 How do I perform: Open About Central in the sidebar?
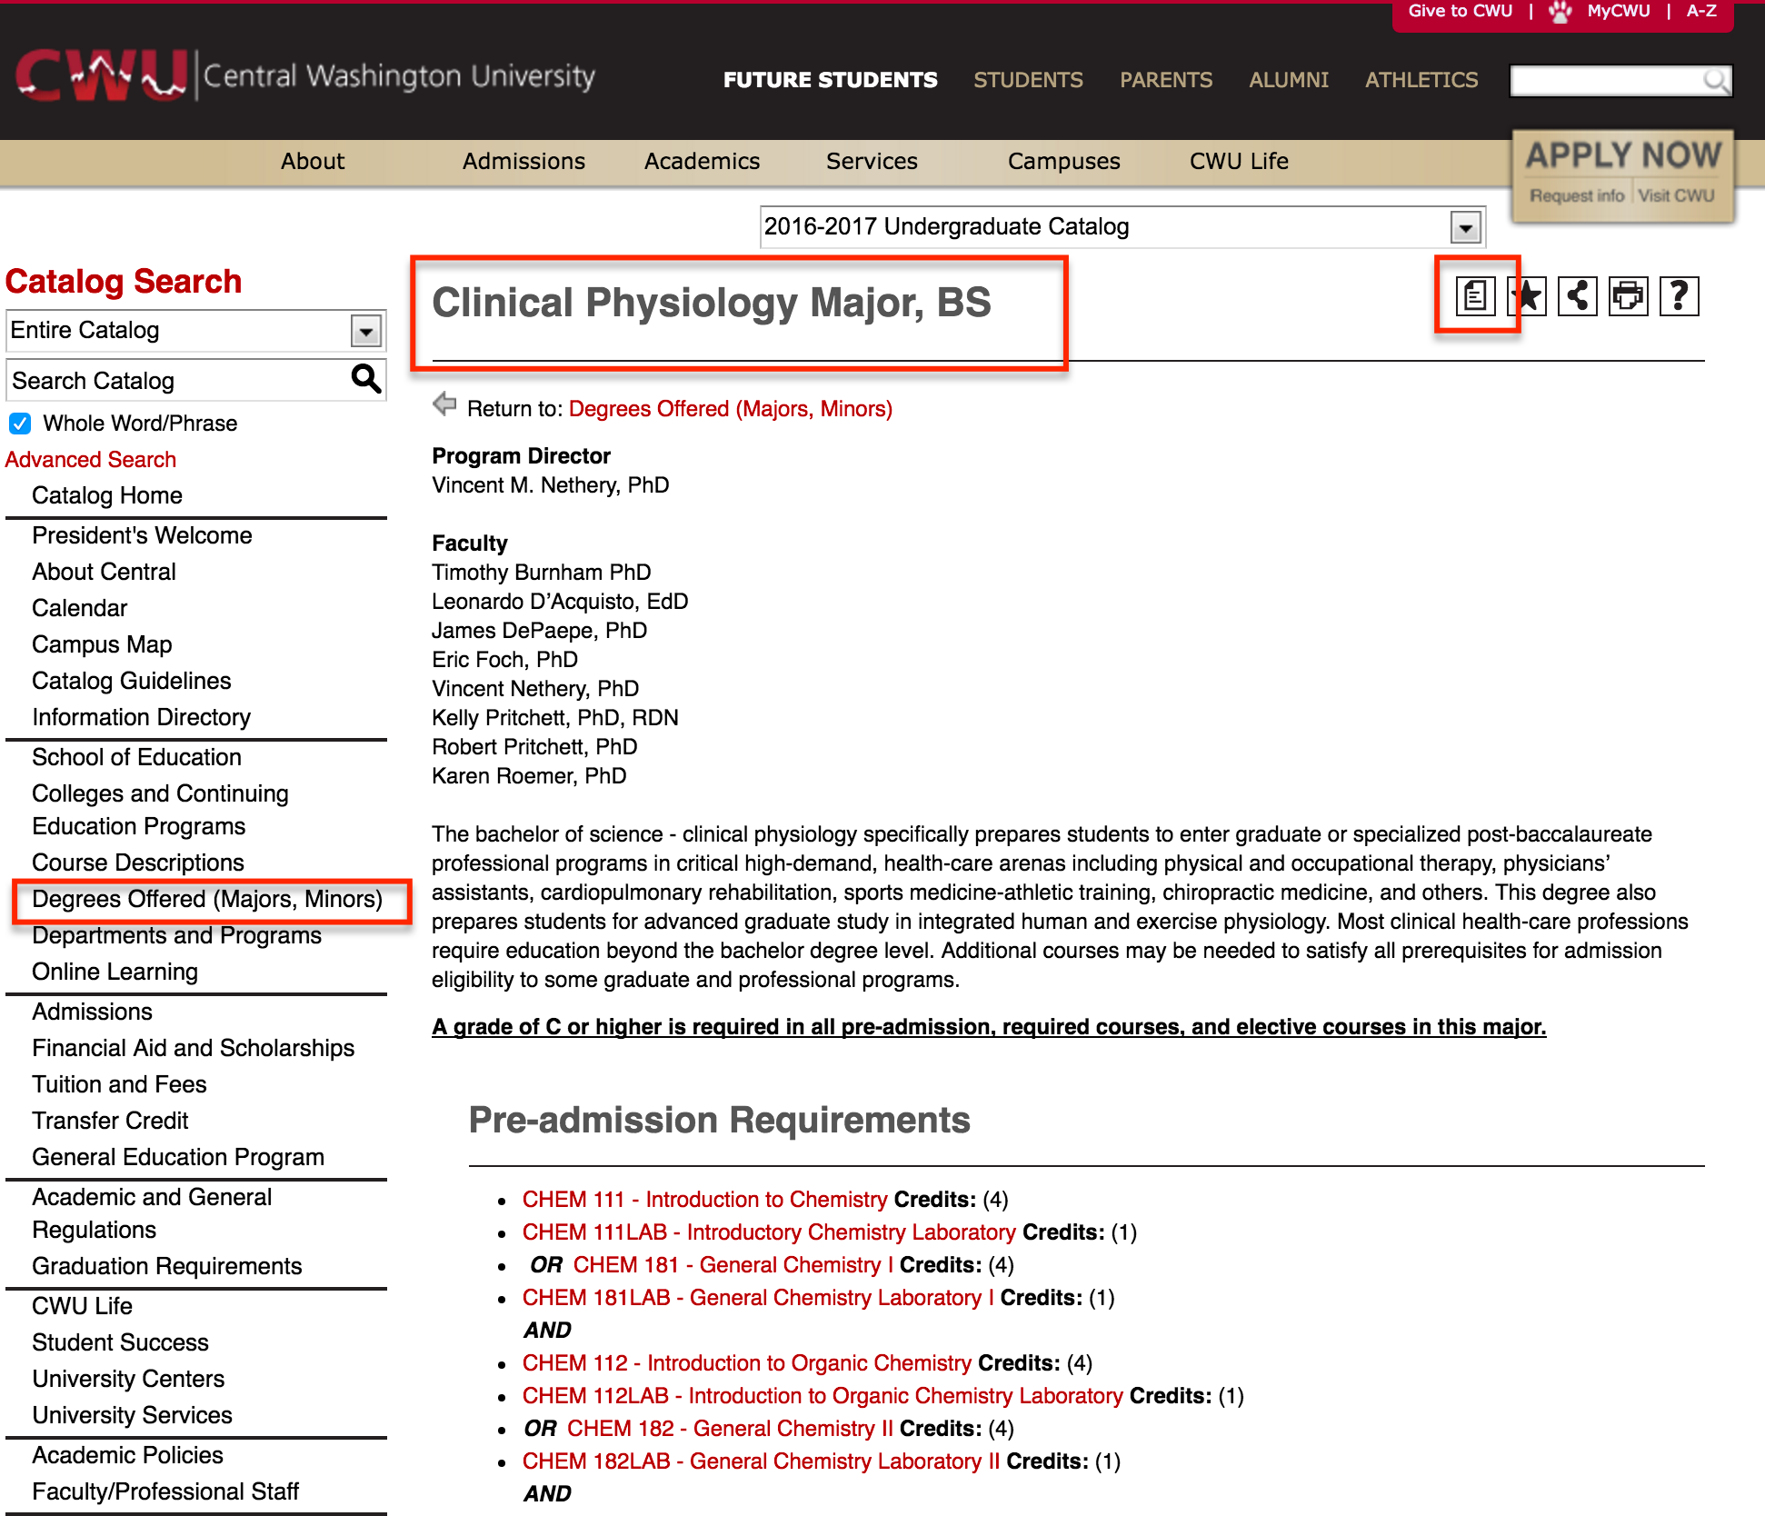click(x=104, y=572)
